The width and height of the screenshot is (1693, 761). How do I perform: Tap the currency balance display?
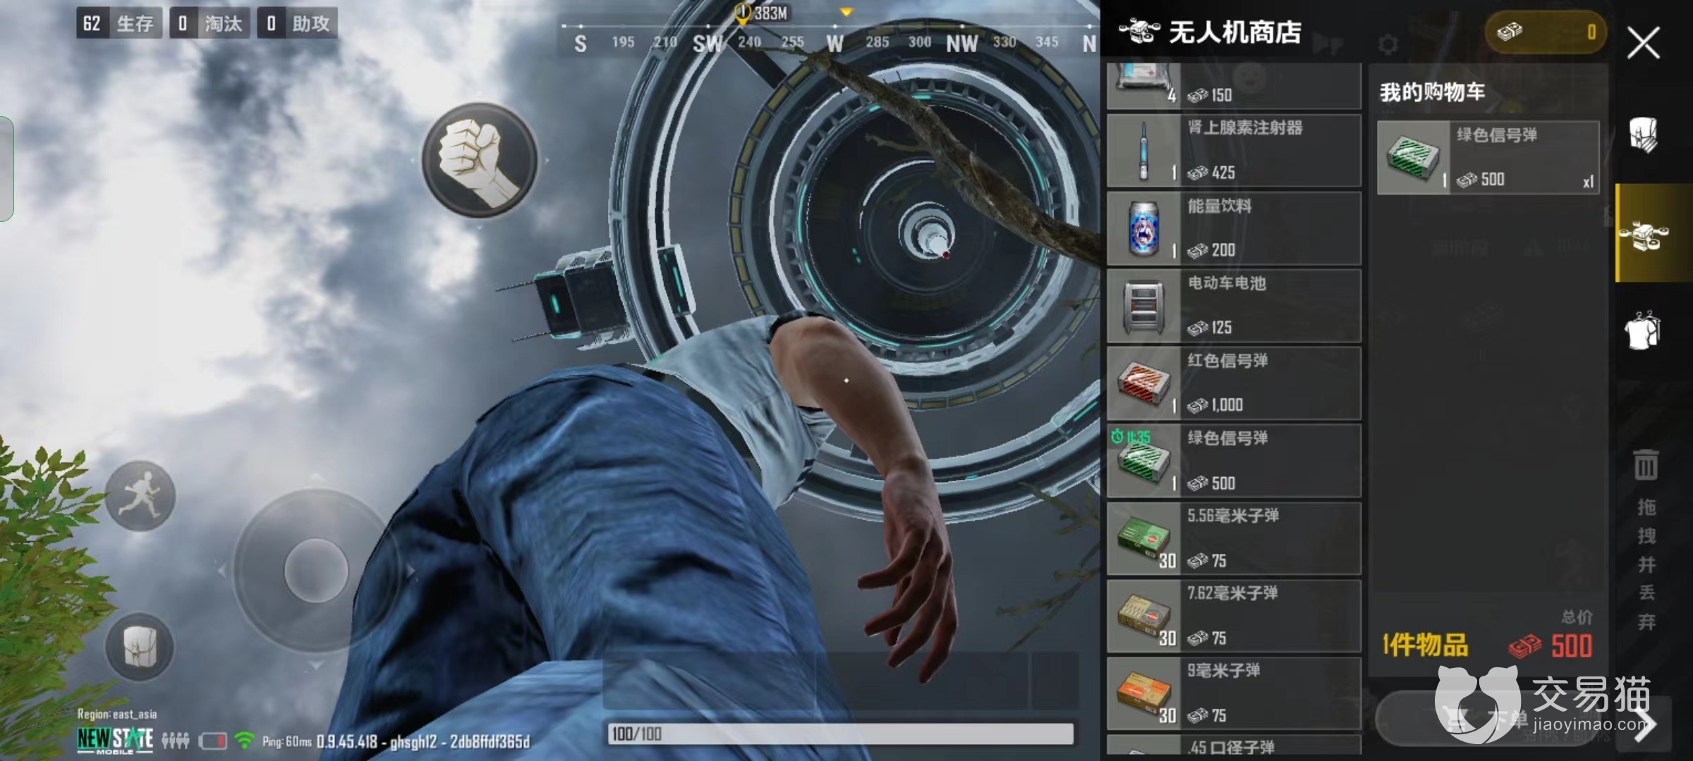1546,32
